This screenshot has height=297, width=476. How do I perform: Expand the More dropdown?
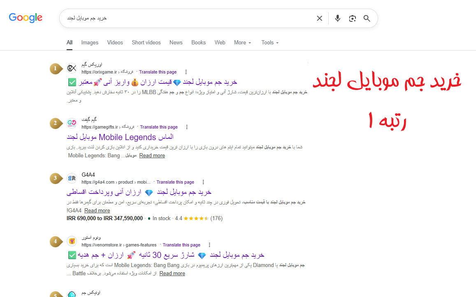(x=242, y=42)
